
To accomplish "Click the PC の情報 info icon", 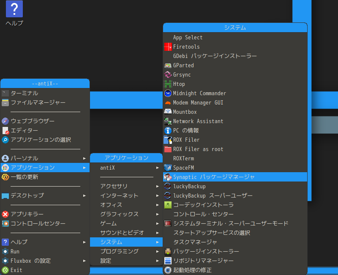I will [168, 130].
